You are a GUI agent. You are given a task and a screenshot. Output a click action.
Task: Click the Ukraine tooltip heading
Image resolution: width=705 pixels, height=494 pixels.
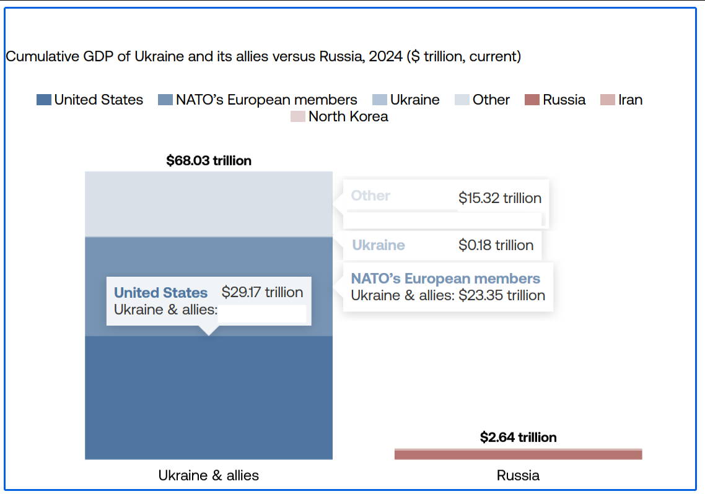coord(378,245)
